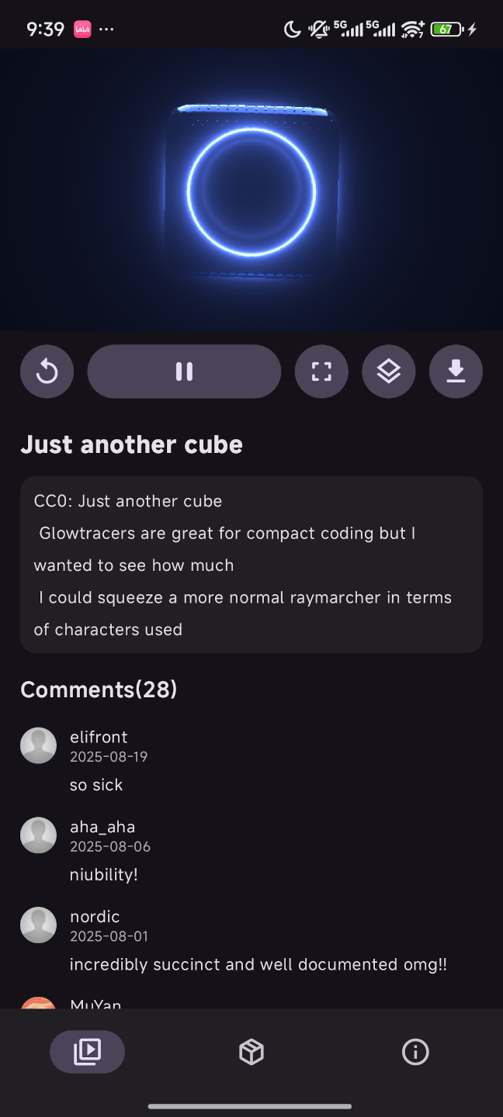The image size is (503, 1117).
Task: Expand the CC0 shader description box
Action: click(251, 565)
